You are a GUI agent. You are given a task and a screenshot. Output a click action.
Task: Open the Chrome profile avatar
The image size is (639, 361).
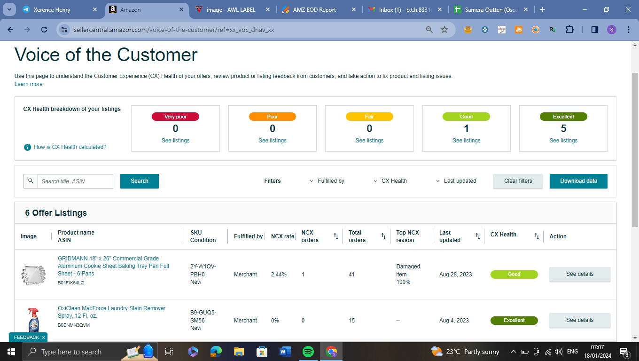click(x=611, y=30)
